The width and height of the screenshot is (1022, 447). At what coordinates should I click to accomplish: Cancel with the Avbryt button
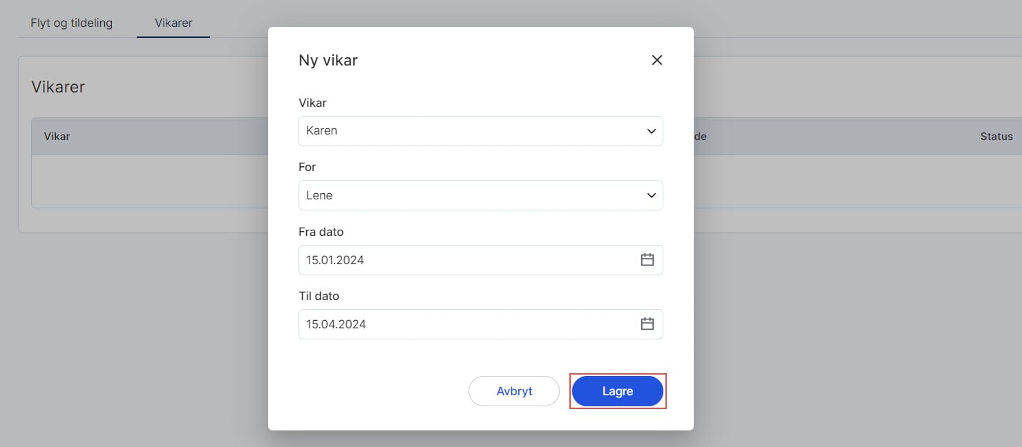[514, 391]
